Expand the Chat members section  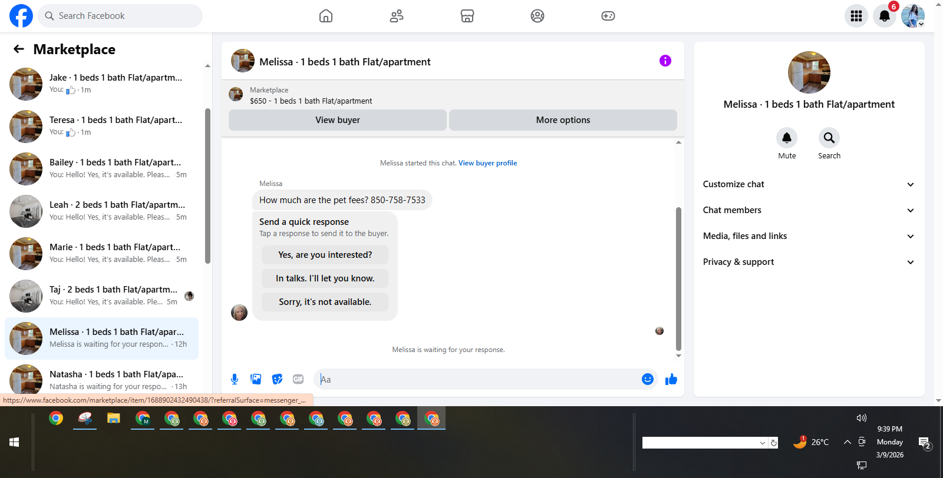(809, 210)
